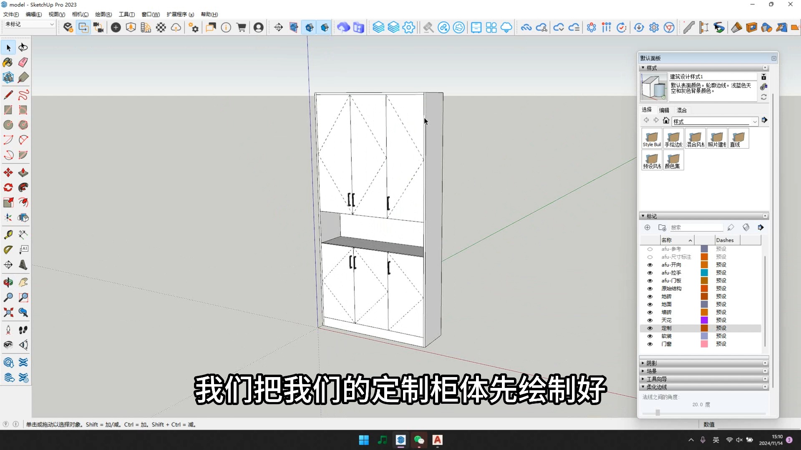Open the 手绘边线 style collection
The image size is (801, 450).
[673, 138]
